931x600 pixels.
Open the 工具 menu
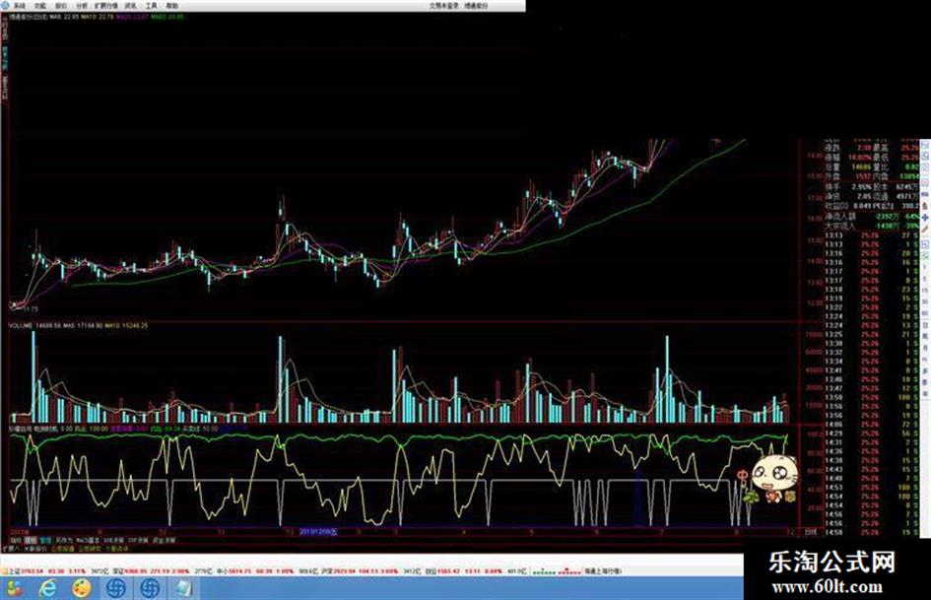[x=151, y=6]
